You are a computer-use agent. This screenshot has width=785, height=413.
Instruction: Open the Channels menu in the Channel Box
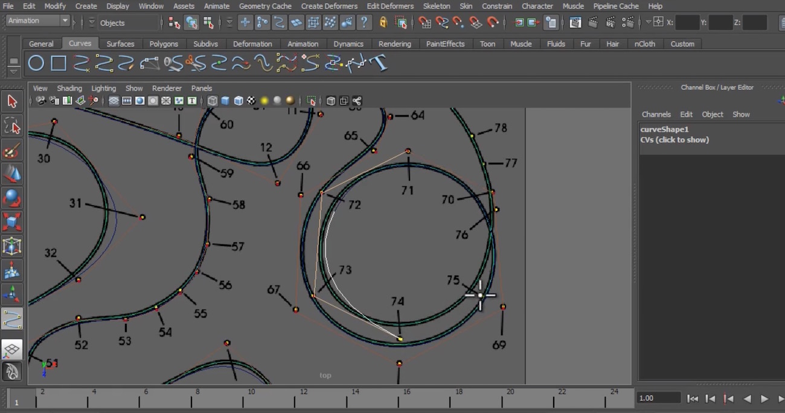click(656, 114)
